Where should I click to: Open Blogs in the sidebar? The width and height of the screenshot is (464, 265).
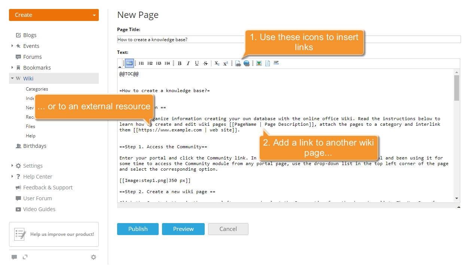[30, 35]
